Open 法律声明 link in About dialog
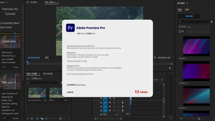 (x=70, y=92)
